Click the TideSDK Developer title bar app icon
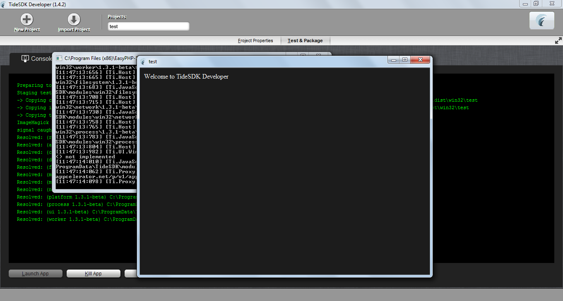This screenshot has width=563, height=301. pos(4,4)
